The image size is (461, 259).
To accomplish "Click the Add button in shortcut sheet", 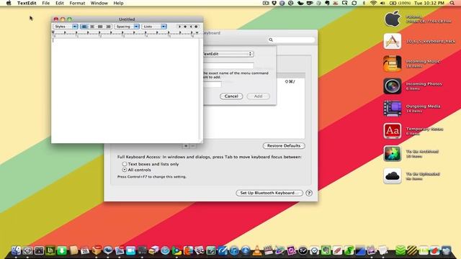I will tap(258, 96).
